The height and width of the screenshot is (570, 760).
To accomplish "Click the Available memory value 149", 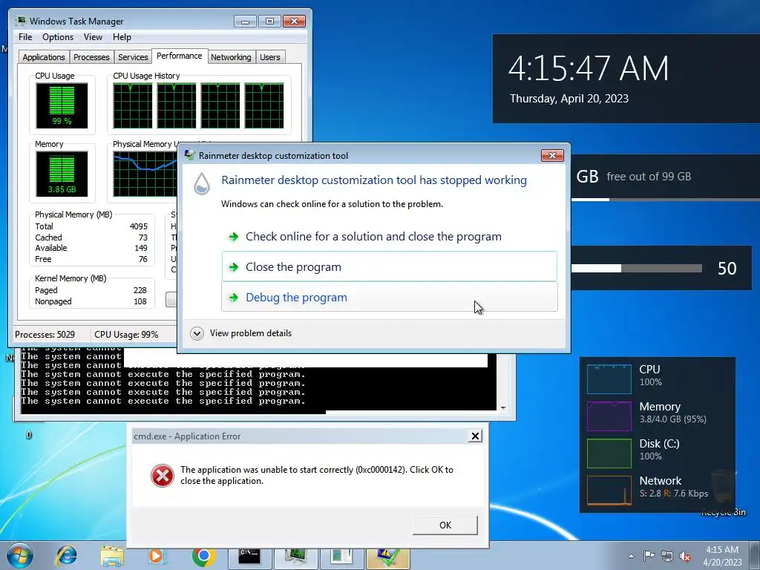I will 141,248.
